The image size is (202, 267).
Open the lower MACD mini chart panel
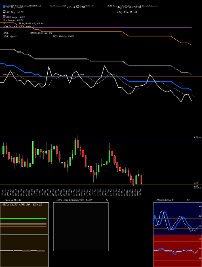point(24,251)
